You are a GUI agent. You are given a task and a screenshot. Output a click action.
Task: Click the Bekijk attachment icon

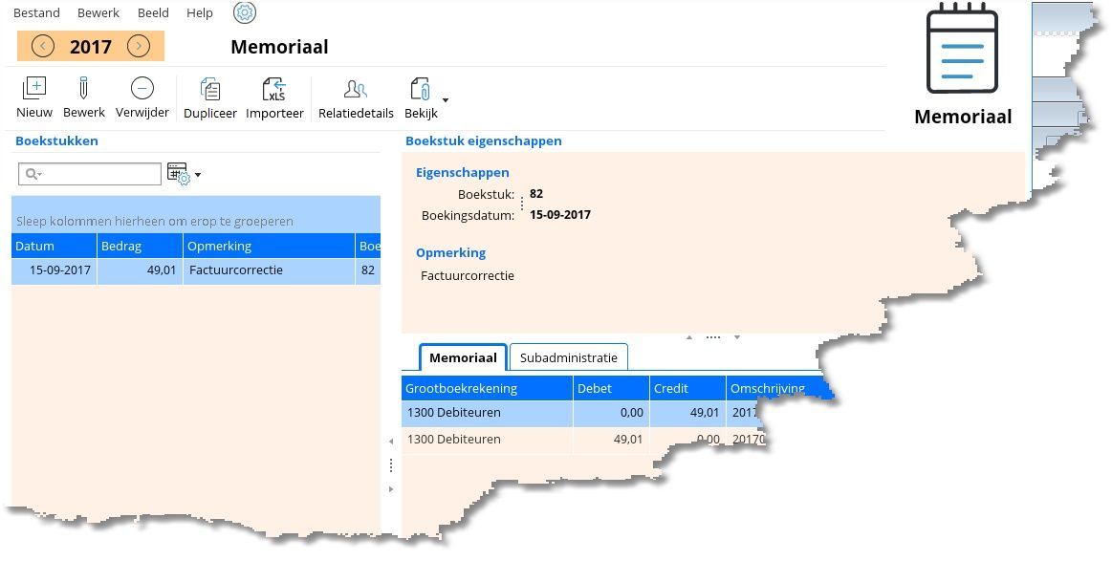[x=419, y=90]
